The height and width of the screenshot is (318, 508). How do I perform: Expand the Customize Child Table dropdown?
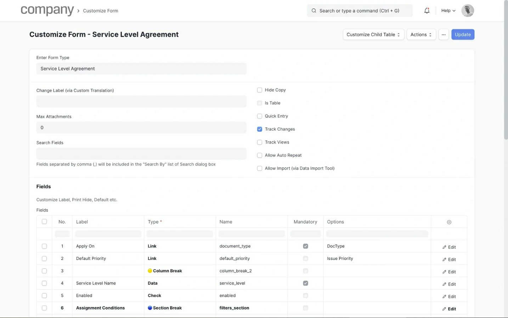pos(373,35)
